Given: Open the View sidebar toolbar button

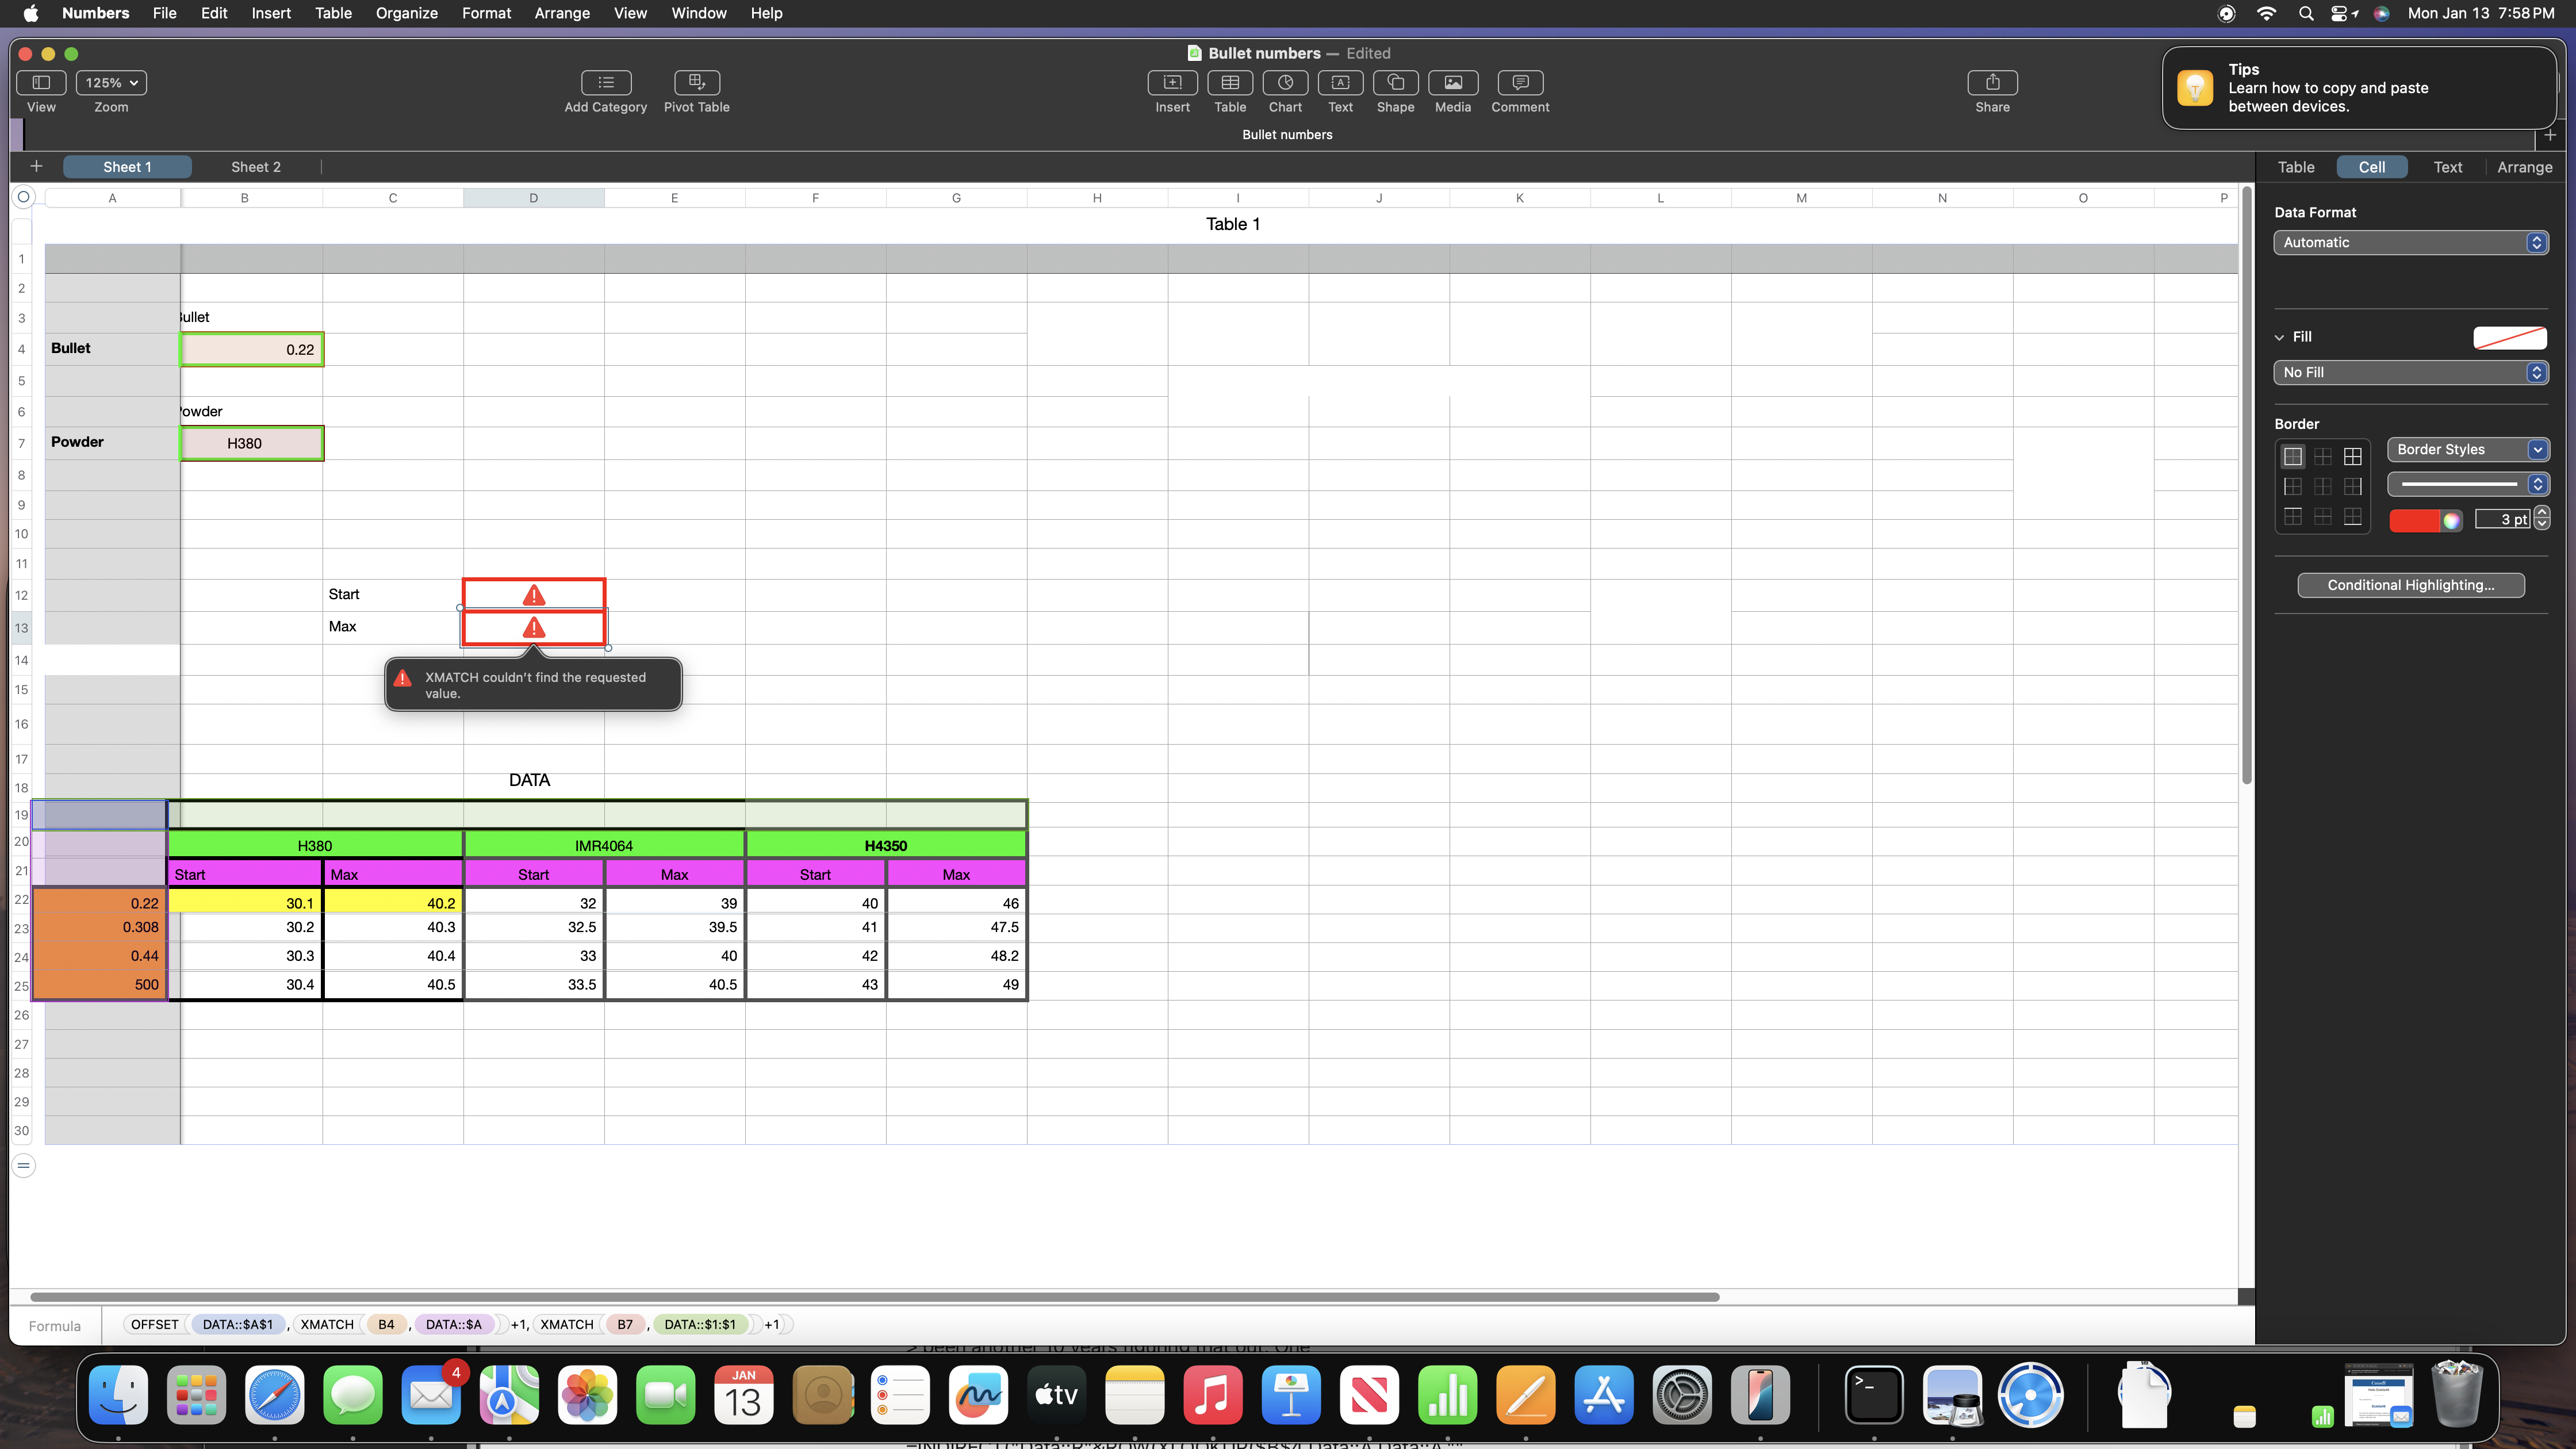Looking at the screenshot, I should 41,82.
